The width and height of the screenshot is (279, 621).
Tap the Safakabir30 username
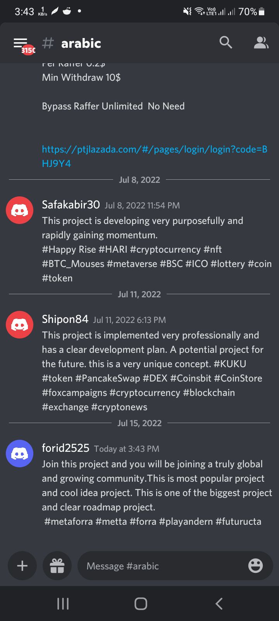click(71, 205)
